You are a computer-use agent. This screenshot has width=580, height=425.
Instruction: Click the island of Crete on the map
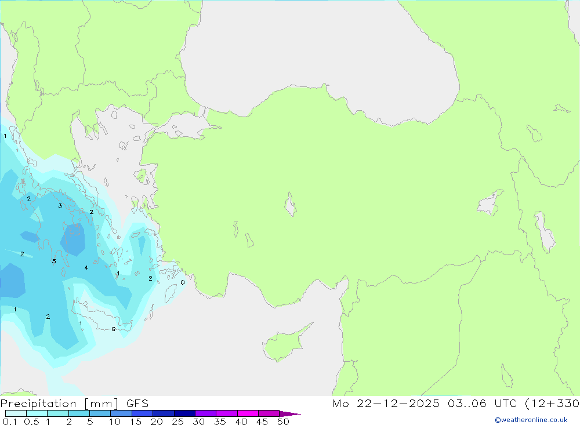click(x=101, y=316)
